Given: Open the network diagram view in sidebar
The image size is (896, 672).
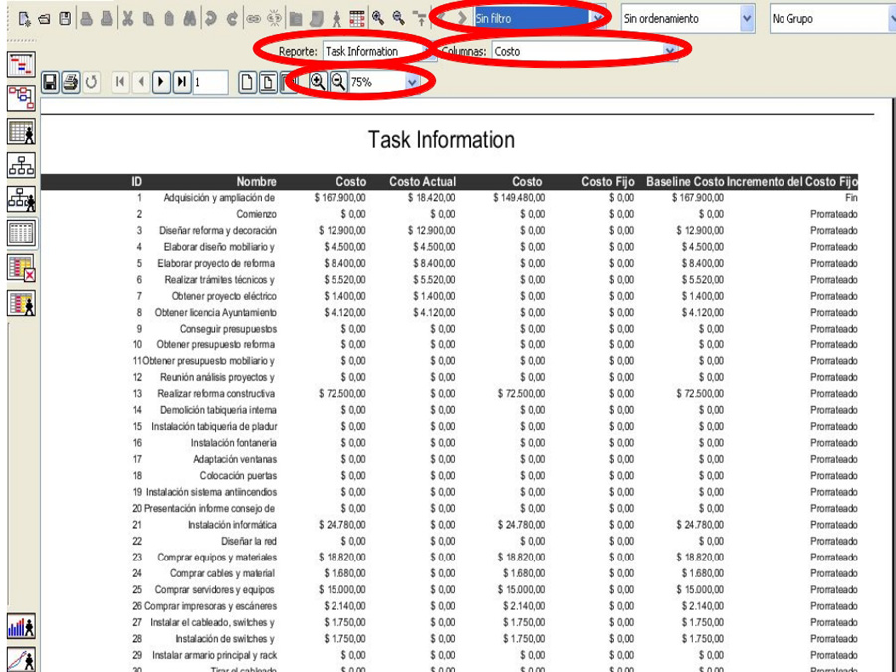Looking at the screenshot, I should click(21, 98).
